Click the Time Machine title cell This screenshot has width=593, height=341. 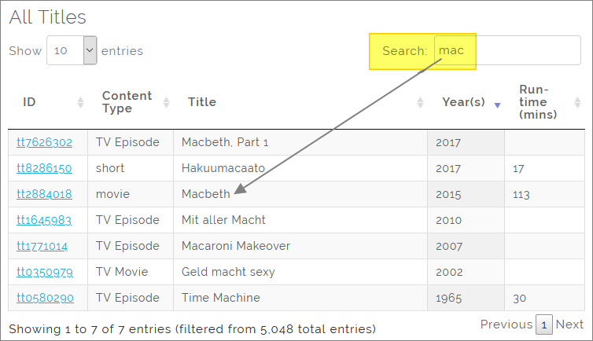pos(221,298)
